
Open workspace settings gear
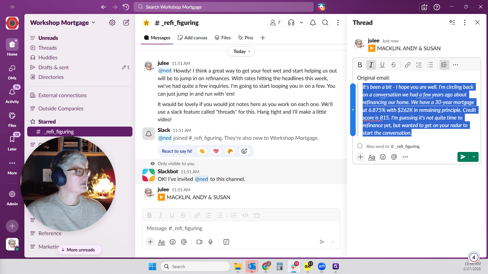pos(112,23)
